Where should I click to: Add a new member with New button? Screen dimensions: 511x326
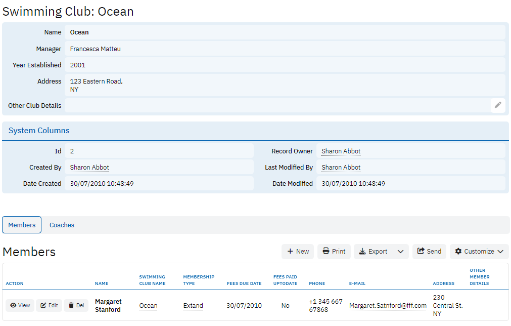[298, 252]
